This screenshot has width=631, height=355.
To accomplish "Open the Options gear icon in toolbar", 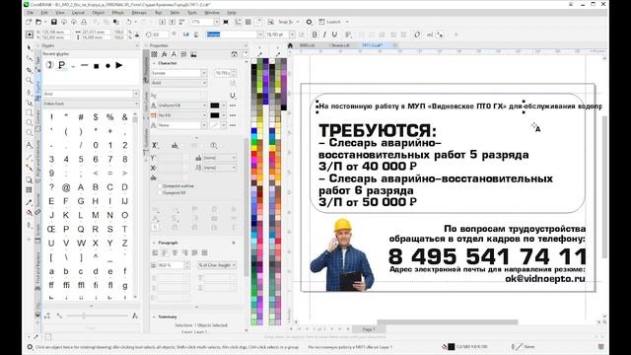I will coord(309,22).
